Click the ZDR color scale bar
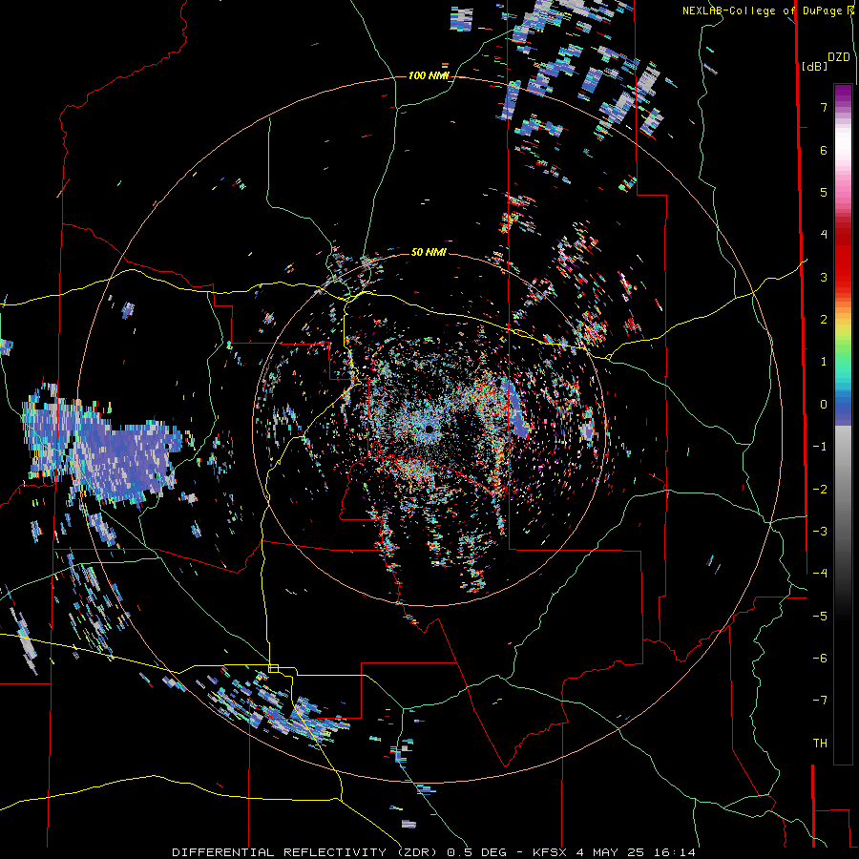The image size is (859, 859). click(x=843, y=424)
